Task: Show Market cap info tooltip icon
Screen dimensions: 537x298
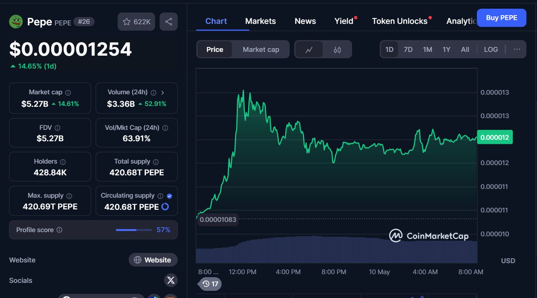Action: pos(68,92)
